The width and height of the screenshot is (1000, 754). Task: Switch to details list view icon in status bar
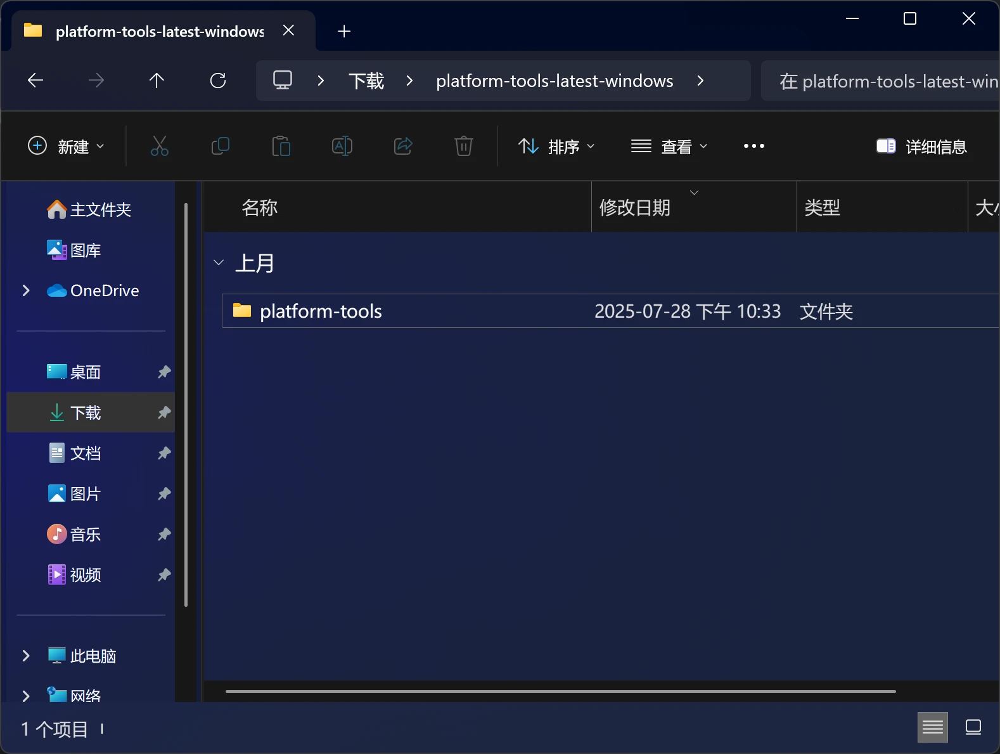(933, 727)
